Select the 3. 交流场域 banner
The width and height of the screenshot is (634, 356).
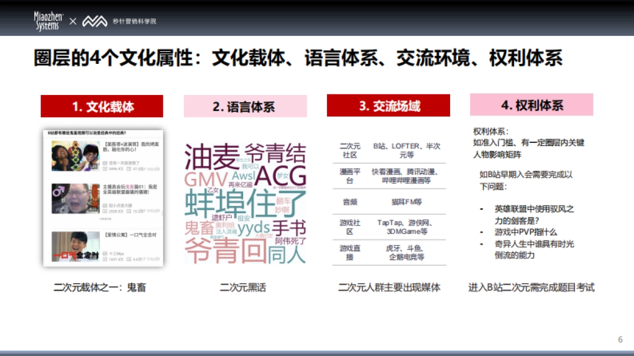click(x=388, y=105)
